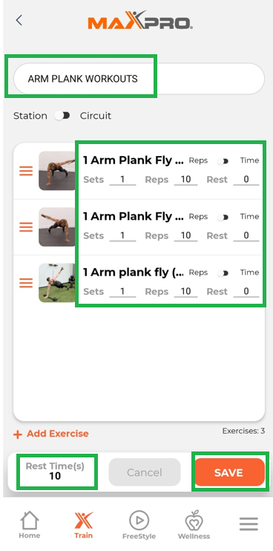Open the second exercise thumbnail image
This screenshot has width=273, height=551.
click(x=57, y=226)
